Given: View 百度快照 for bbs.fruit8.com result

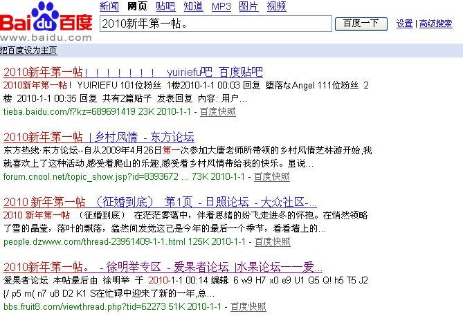Looking at the screenshot, I should coord(248,306).
